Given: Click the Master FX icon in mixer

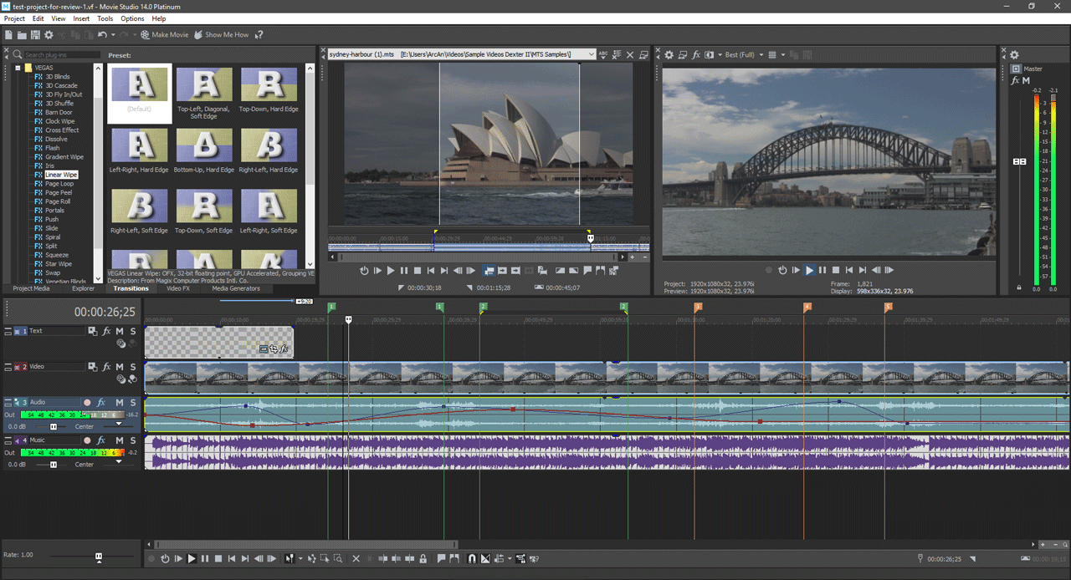Looking at the screenshot, I should [x=1015, y=81].
